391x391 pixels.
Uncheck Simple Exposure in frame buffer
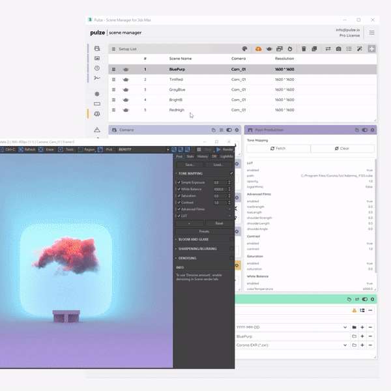click(x=179, y=182)
